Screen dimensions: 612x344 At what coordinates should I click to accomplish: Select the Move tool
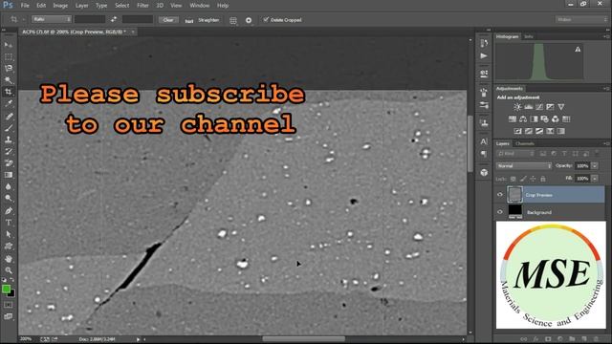click(x=9, y=45)
